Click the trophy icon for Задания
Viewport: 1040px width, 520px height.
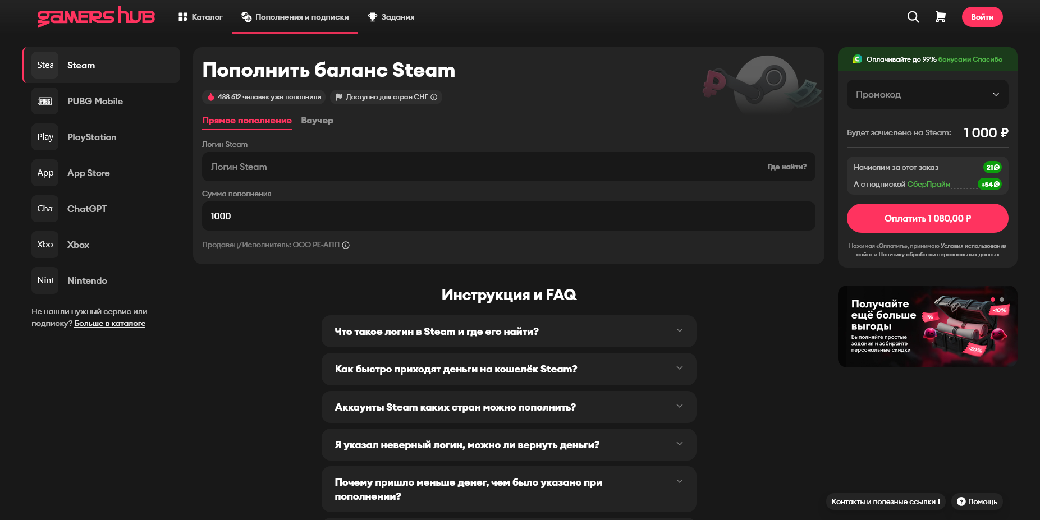coord(372,17)
